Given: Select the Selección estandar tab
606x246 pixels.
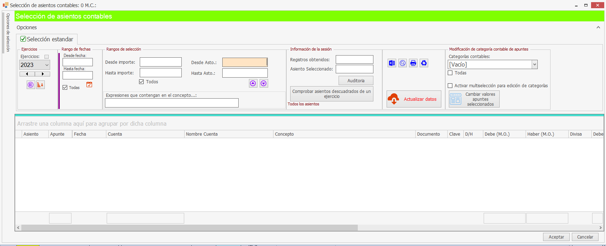Looking at the screenshot, I should click(x=47, y=39).
